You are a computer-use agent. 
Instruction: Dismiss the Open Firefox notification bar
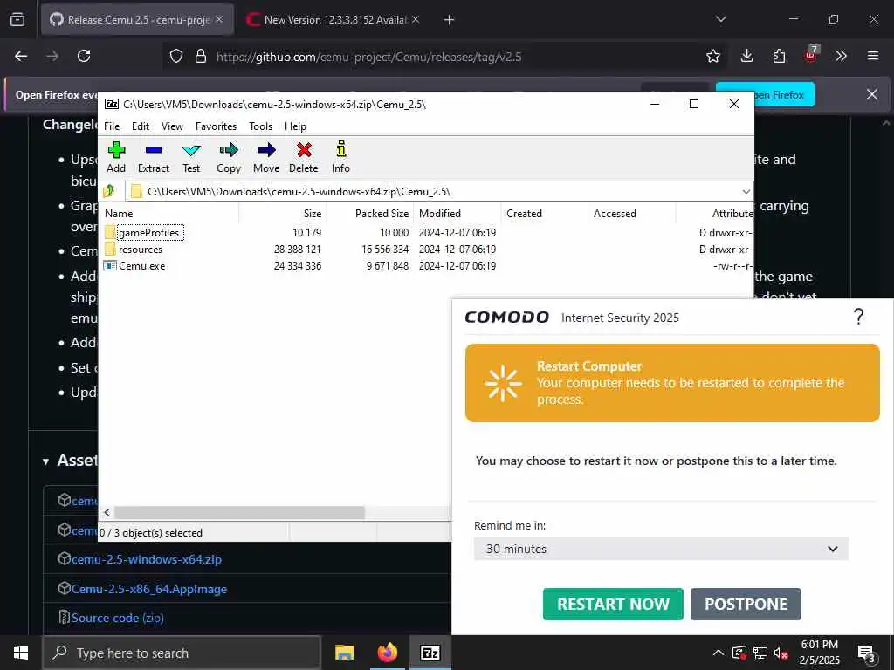tap(872, 94)
